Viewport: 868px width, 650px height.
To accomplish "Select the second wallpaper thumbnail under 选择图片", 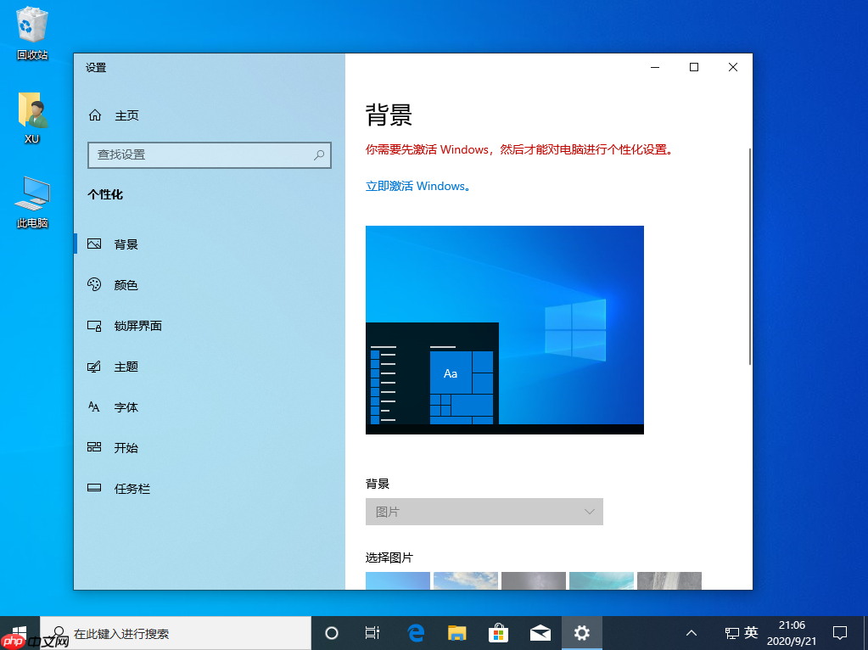I will click(465, 582).
